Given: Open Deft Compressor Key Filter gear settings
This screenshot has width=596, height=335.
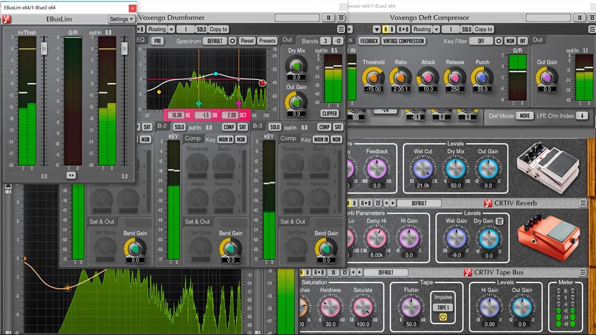Looking at the screenshot, I should click(x=498, y=41).
